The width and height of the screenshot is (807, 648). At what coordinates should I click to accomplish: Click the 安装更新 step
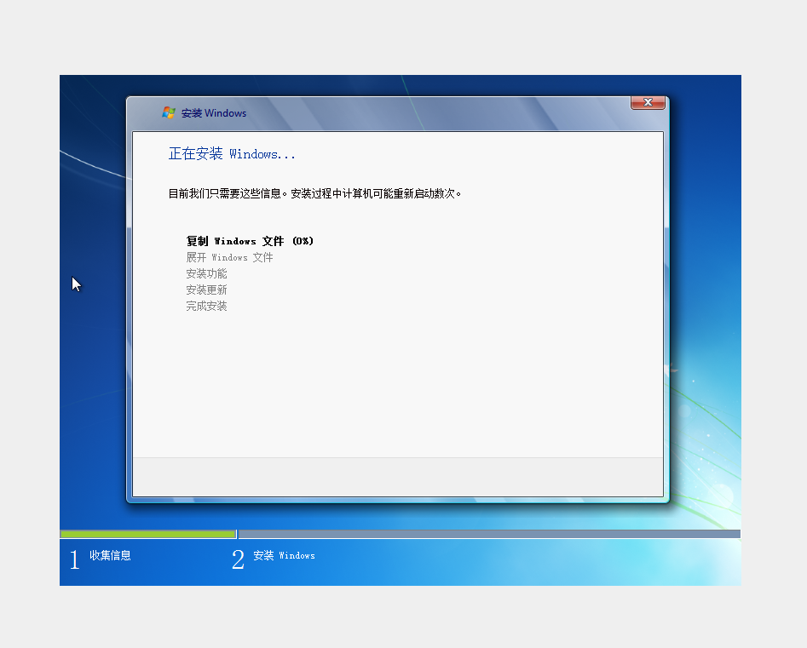[206, 290]
